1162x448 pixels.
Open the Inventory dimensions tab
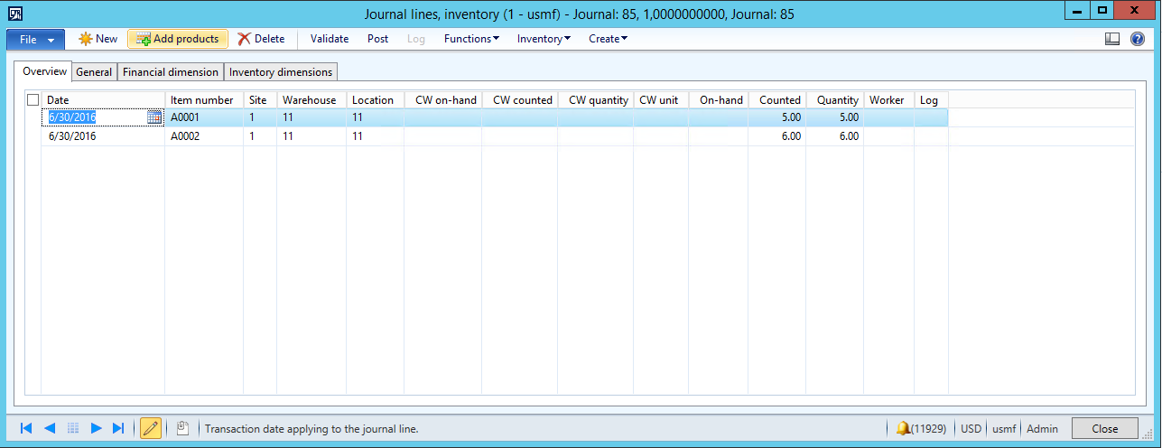tap(281, 72)
